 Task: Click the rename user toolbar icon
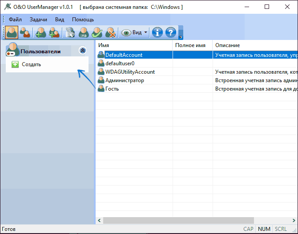tap(84, 32)
